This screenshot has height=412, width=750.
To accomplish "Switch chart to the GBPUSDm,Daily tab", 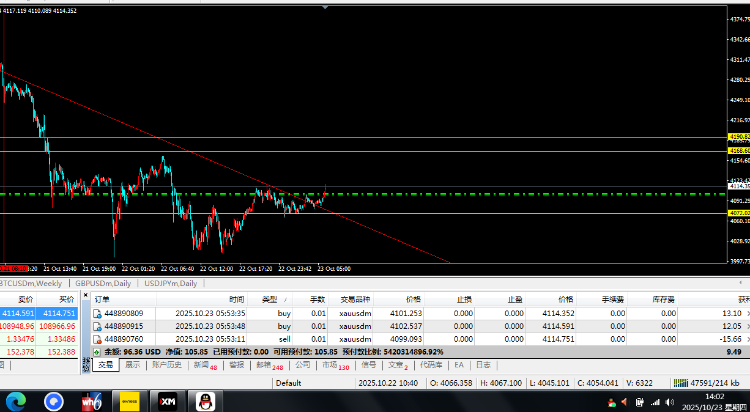I will click(103, 284).
